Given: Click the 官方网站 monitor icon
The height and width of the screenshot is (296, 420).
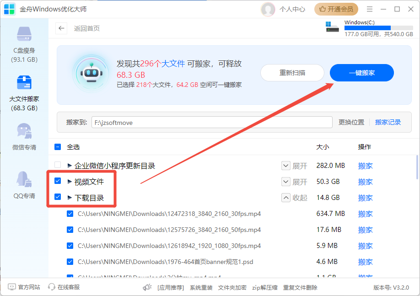Looking at the screenshot, I should click(x=12, y=287).
